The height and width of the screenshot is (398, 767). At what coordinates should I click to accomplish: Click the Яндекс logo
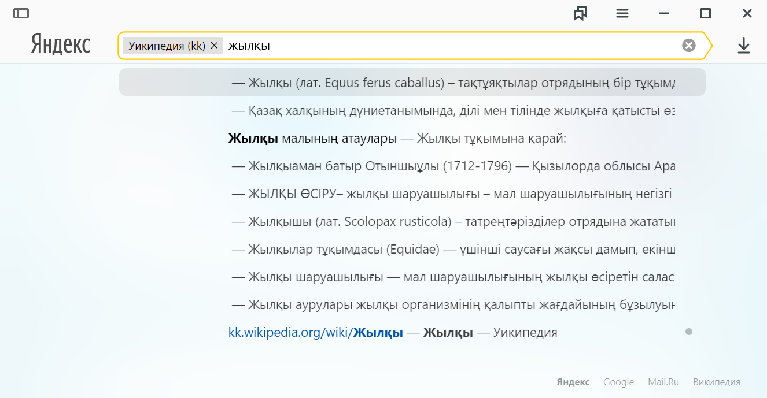point(61,45)
